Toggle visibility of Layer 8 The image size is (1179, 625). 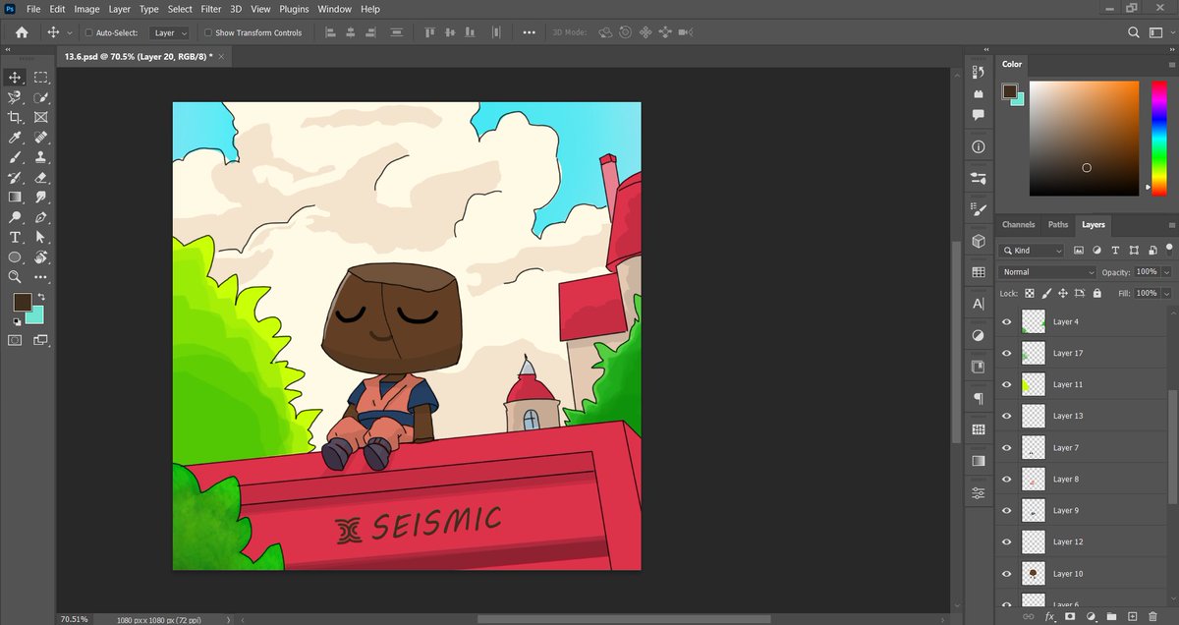pyautogui.click(x=1006, y=479)
